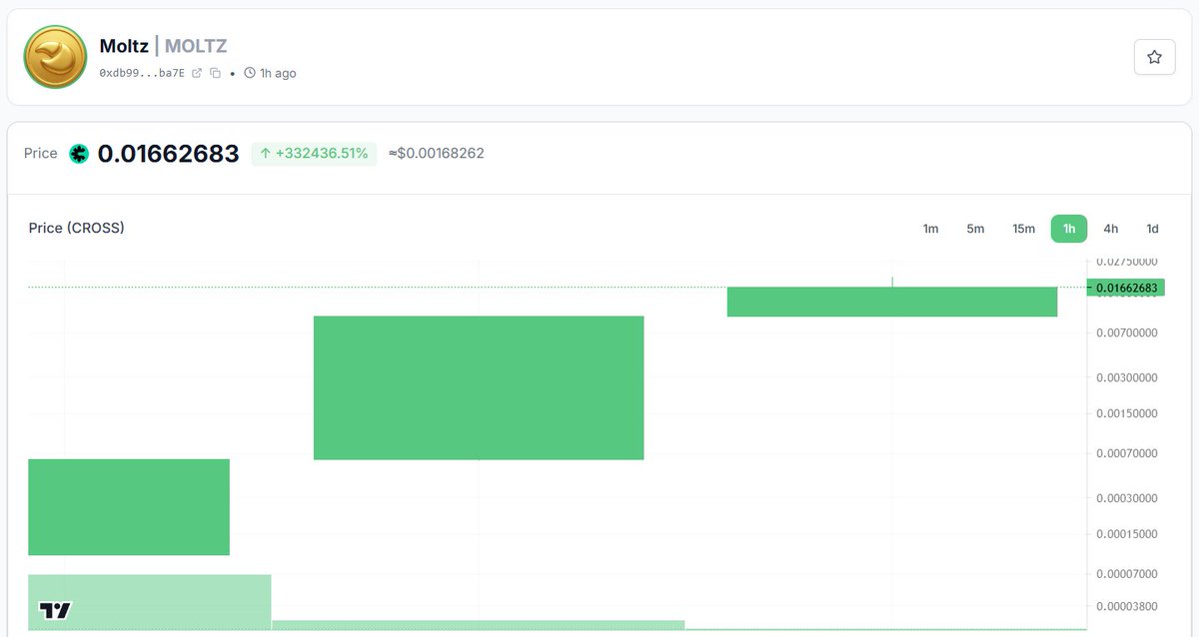Click the Moltz gold coin logo

pos(55,57)
